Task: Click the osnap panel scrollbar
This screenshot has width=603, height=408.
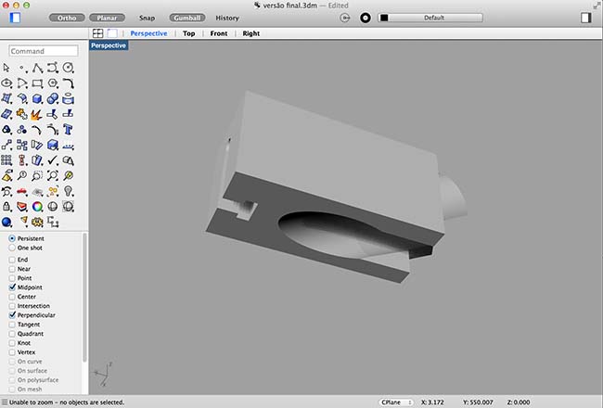Action: [84, 297]
